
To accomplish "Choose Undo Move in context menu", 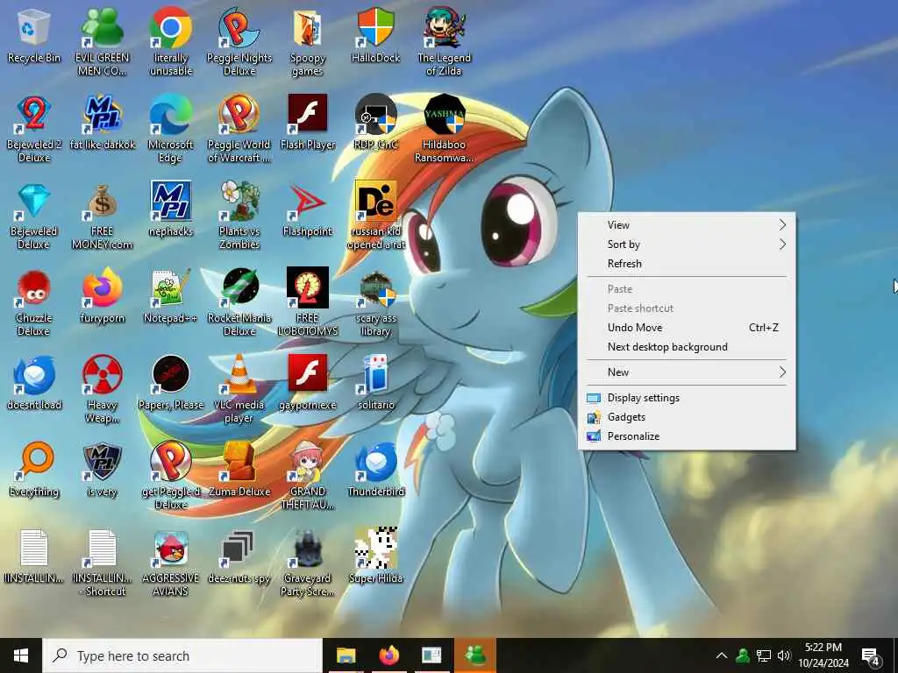I will [686, 328].
